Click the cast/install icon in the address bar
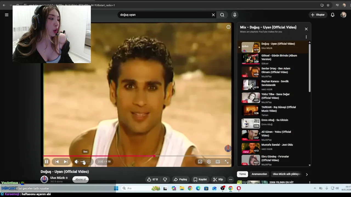The image size is (351, 197). click(322, 5)
